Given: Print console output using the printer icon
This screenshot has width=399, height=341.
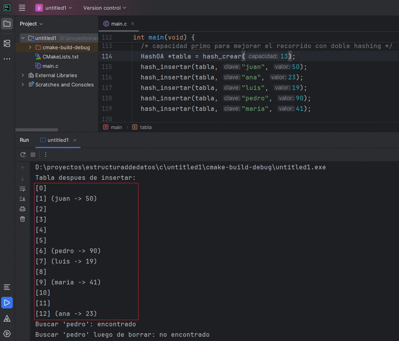Looking at the screenshot, I should coord(22,209).
